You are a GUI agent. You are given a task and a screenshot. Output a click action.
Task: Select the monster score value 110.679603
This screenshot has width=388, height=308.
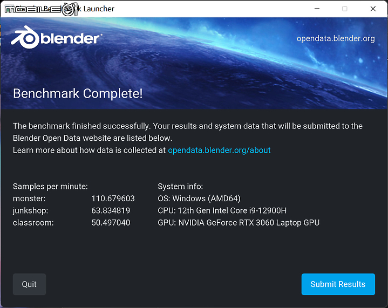(x=113, y=199)
